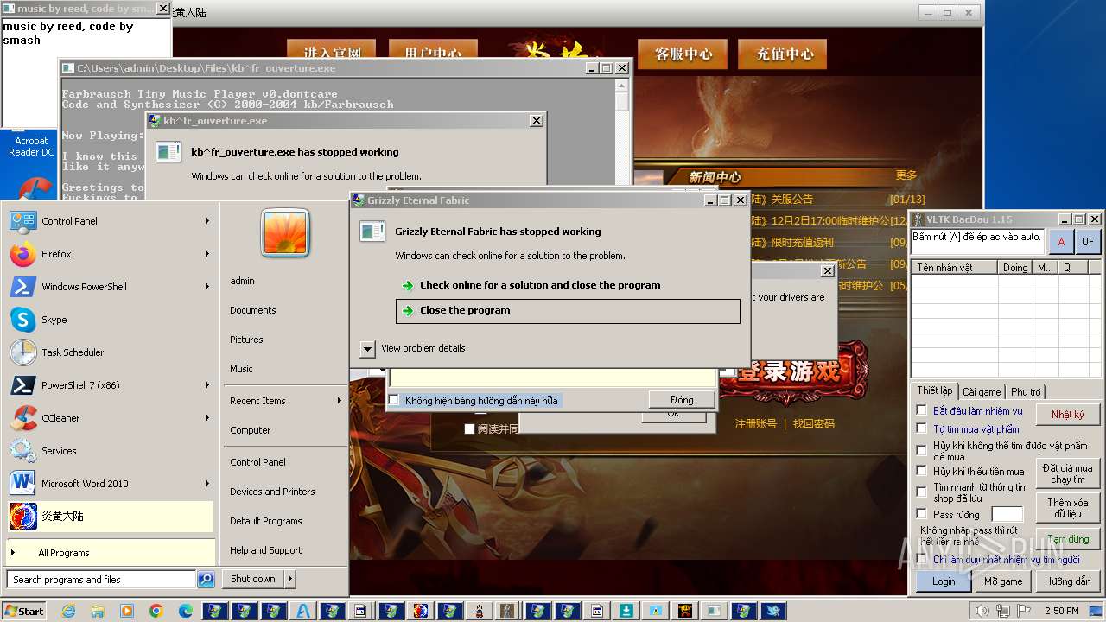Click the Acrobat Reader DC desktop icon

(x=31, y=145)
